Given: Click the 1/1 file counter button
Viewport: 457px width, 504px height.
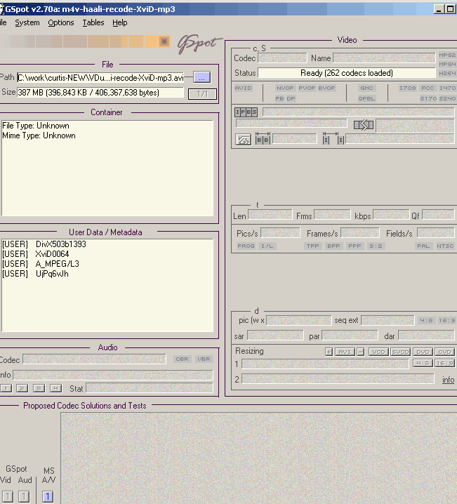Looking at the screenshot, I should coord(202,94).
